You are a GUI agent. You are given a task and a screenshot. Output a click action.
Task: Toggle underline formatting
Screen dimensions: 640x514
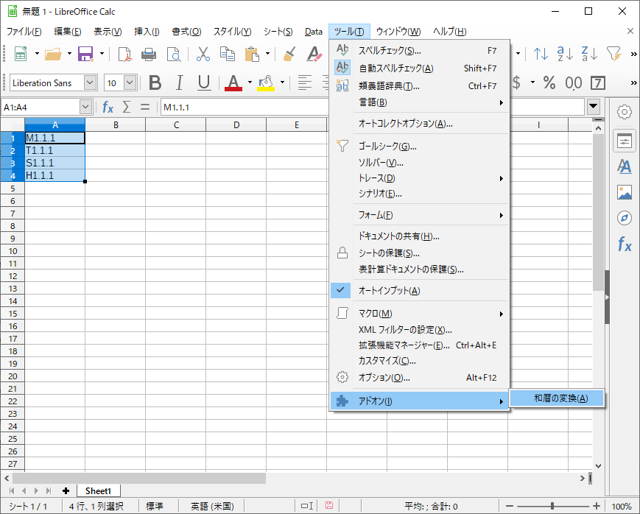click(204, 83)
